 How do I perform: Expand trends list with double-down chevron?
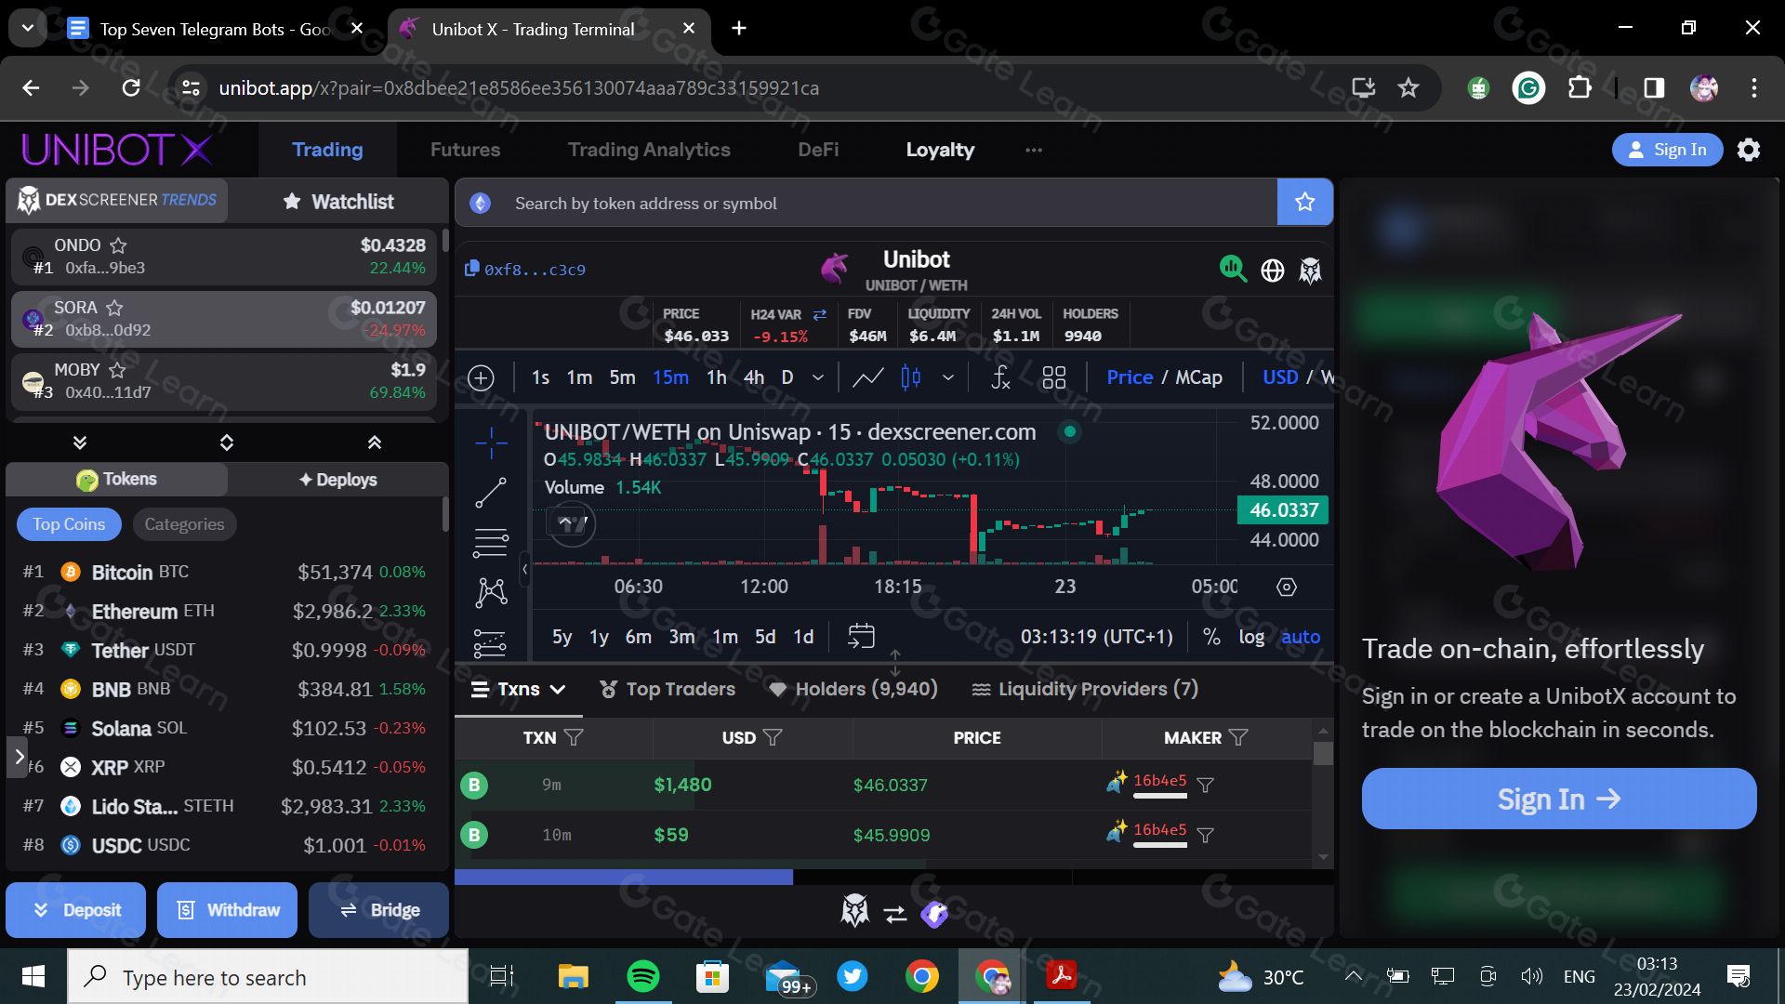[x=80, y=443]
